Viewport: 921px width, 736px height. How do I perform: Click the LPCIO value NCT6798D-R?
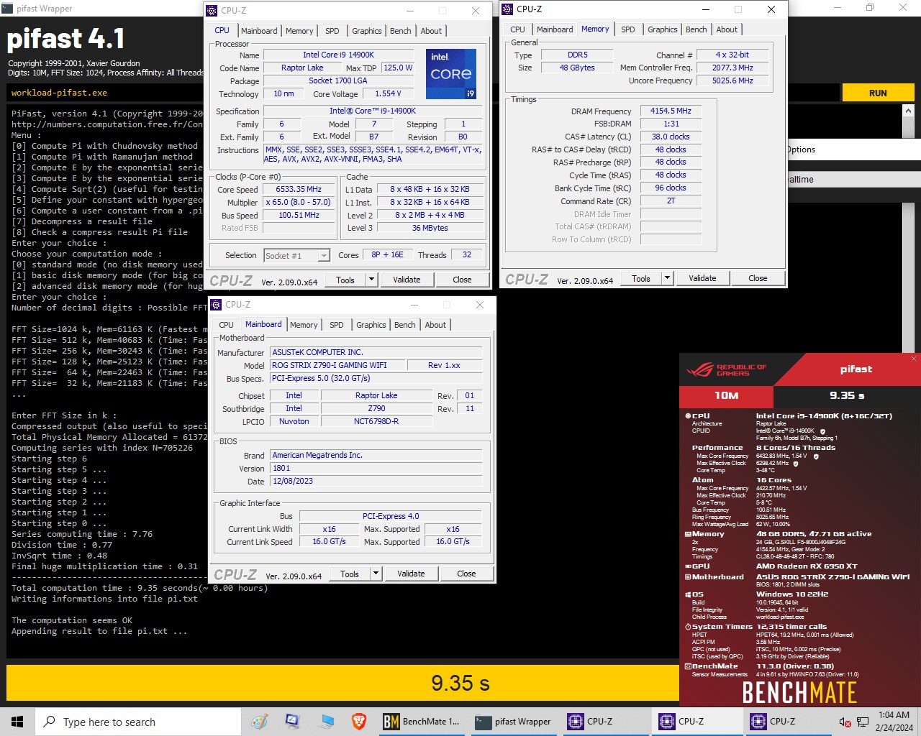[x=376, y=421]
